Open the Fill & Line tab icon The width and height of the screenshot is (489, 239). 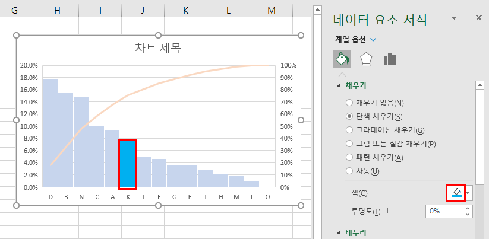(x=342, y=59)
